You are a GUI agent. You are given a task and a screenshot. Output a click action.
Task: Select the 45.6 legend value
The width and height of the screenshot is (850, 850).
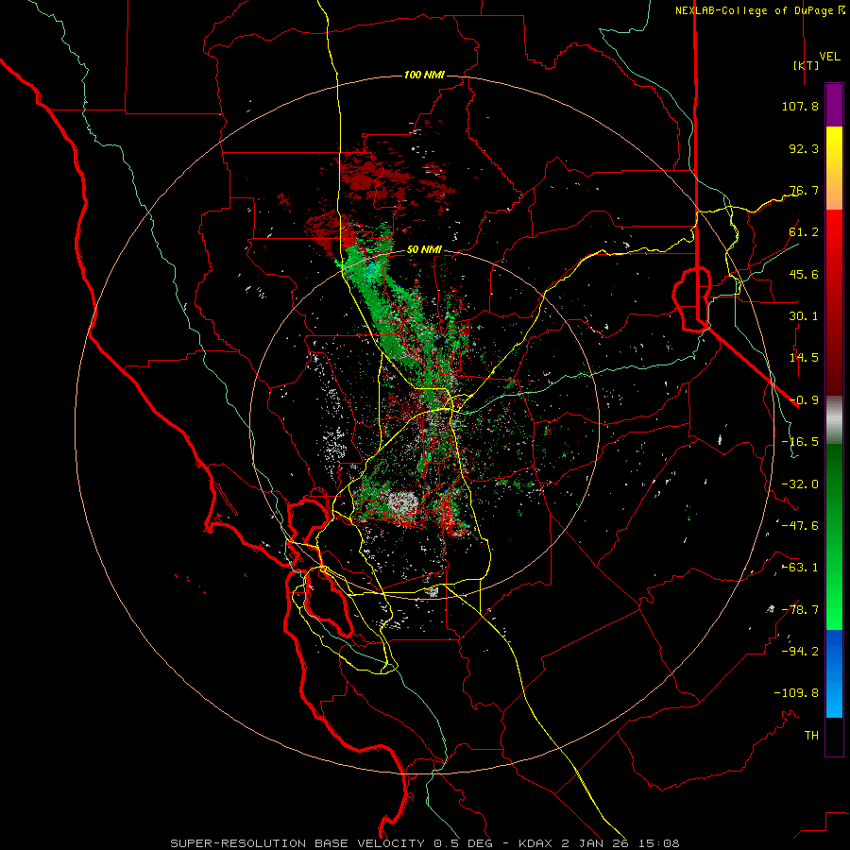coord(804,274)
